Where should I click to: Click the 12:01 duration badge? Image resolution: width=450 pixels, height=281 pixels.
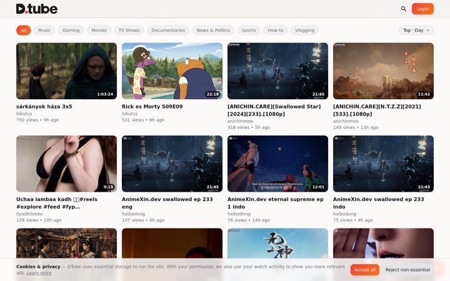click(x=318, y=187)
